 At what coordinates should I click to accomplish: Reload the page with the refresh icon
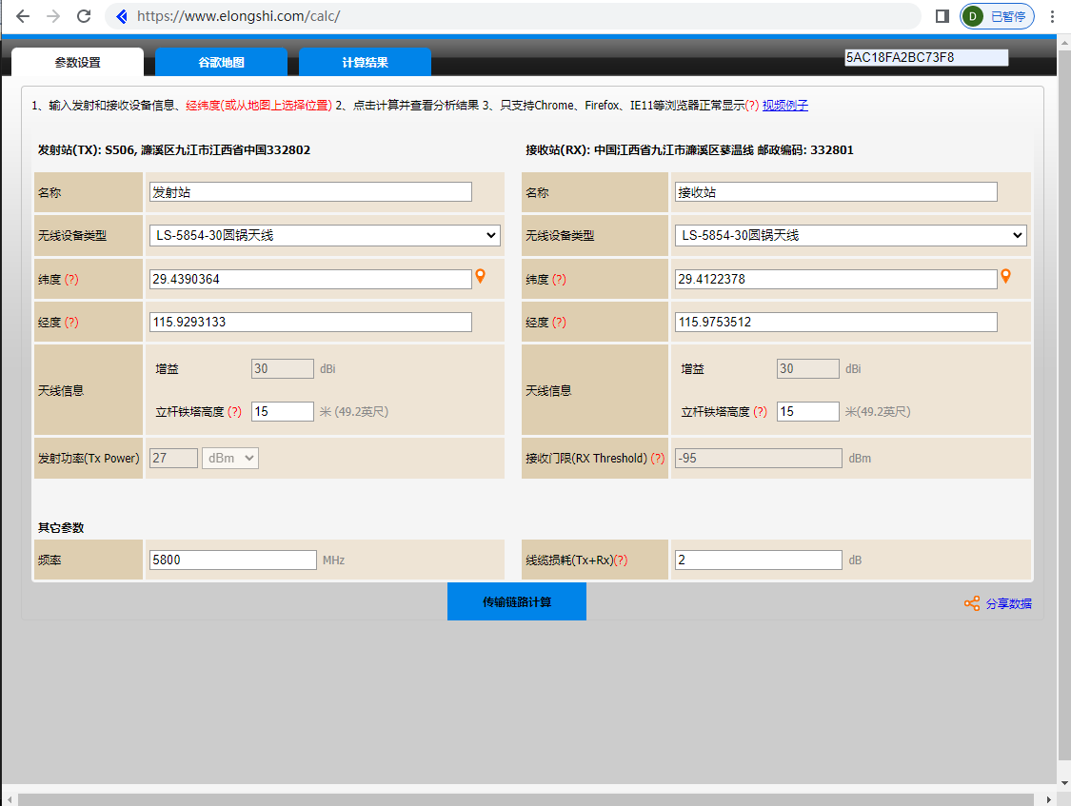(x=85, y=15)
